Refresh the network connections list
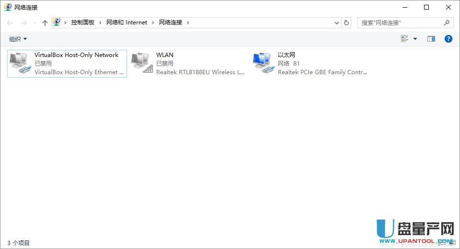 pos(347,23)
